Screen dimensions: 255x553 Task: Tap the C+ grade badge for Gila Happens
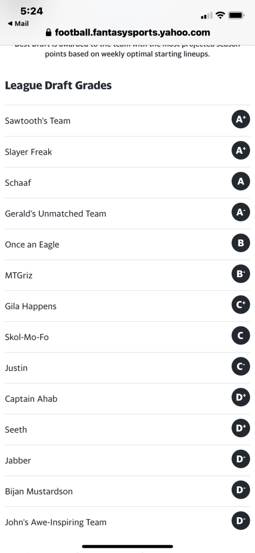[x=241, y=305]
